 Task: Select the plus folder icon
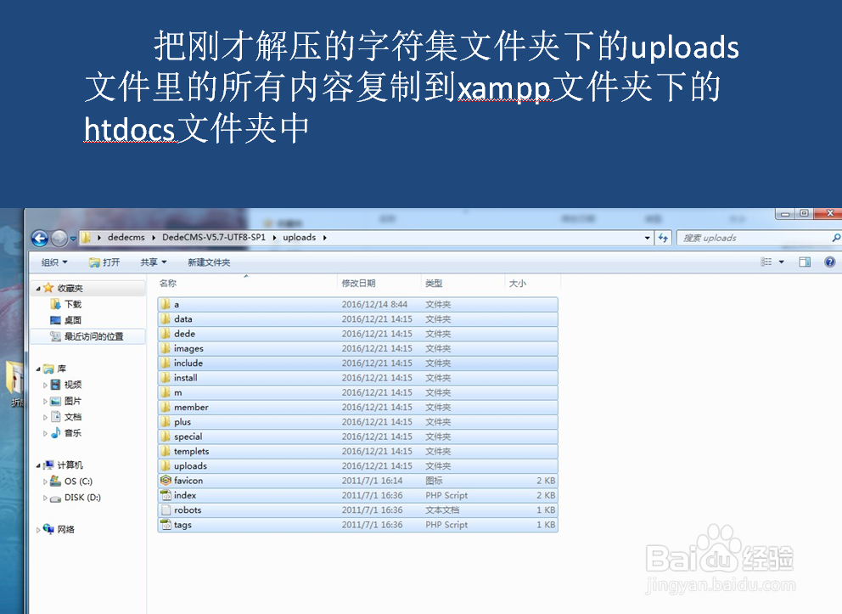pyautogui.click(x=166, y=422)
